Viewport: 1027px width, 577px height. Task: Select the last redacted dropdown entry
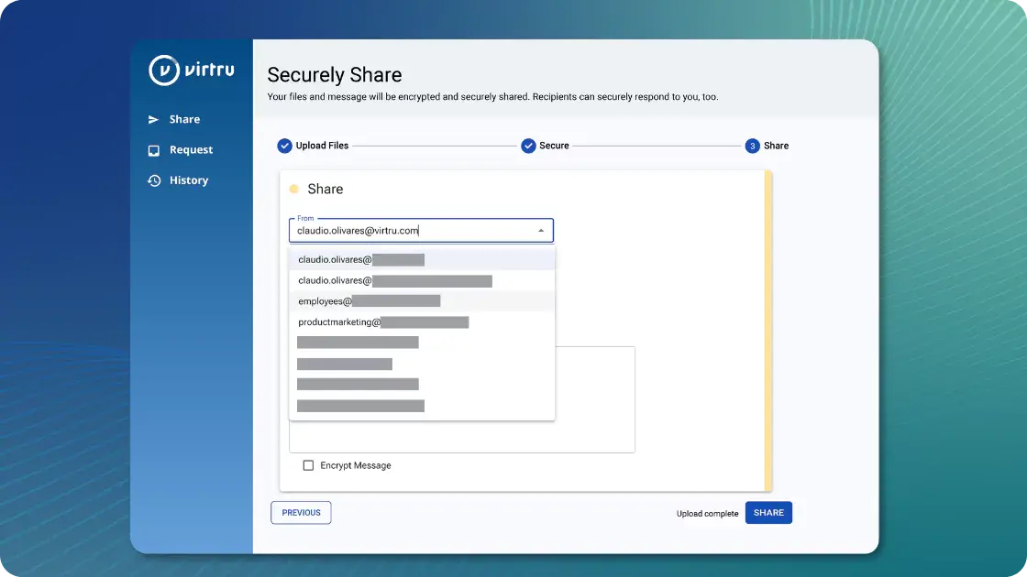360,406
